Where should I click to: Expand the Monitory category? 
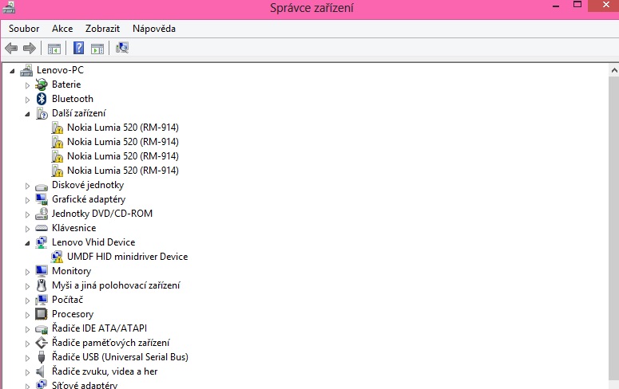[27, 272]
